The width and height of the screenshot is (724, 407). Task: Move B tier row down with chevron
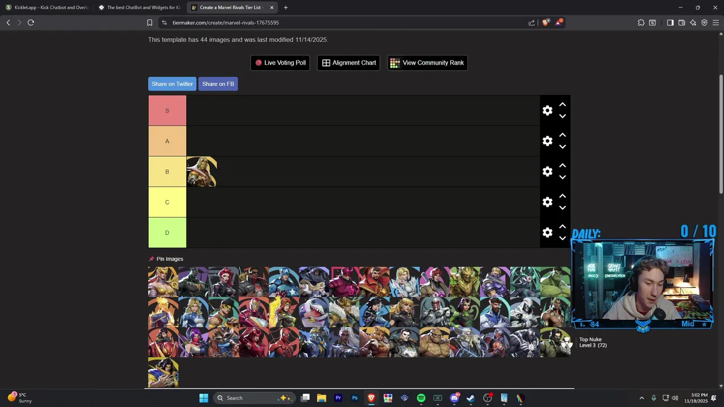(562, 177)
